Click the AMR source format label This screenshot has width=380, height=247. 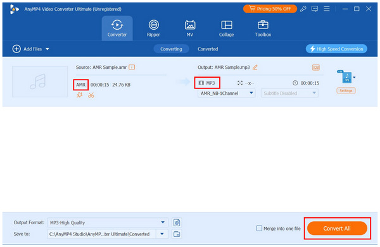[80, 85]
